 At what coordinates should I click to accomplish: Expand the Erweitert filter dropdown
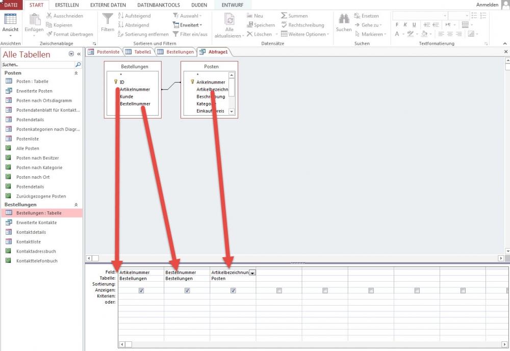[x=191, y=25]
